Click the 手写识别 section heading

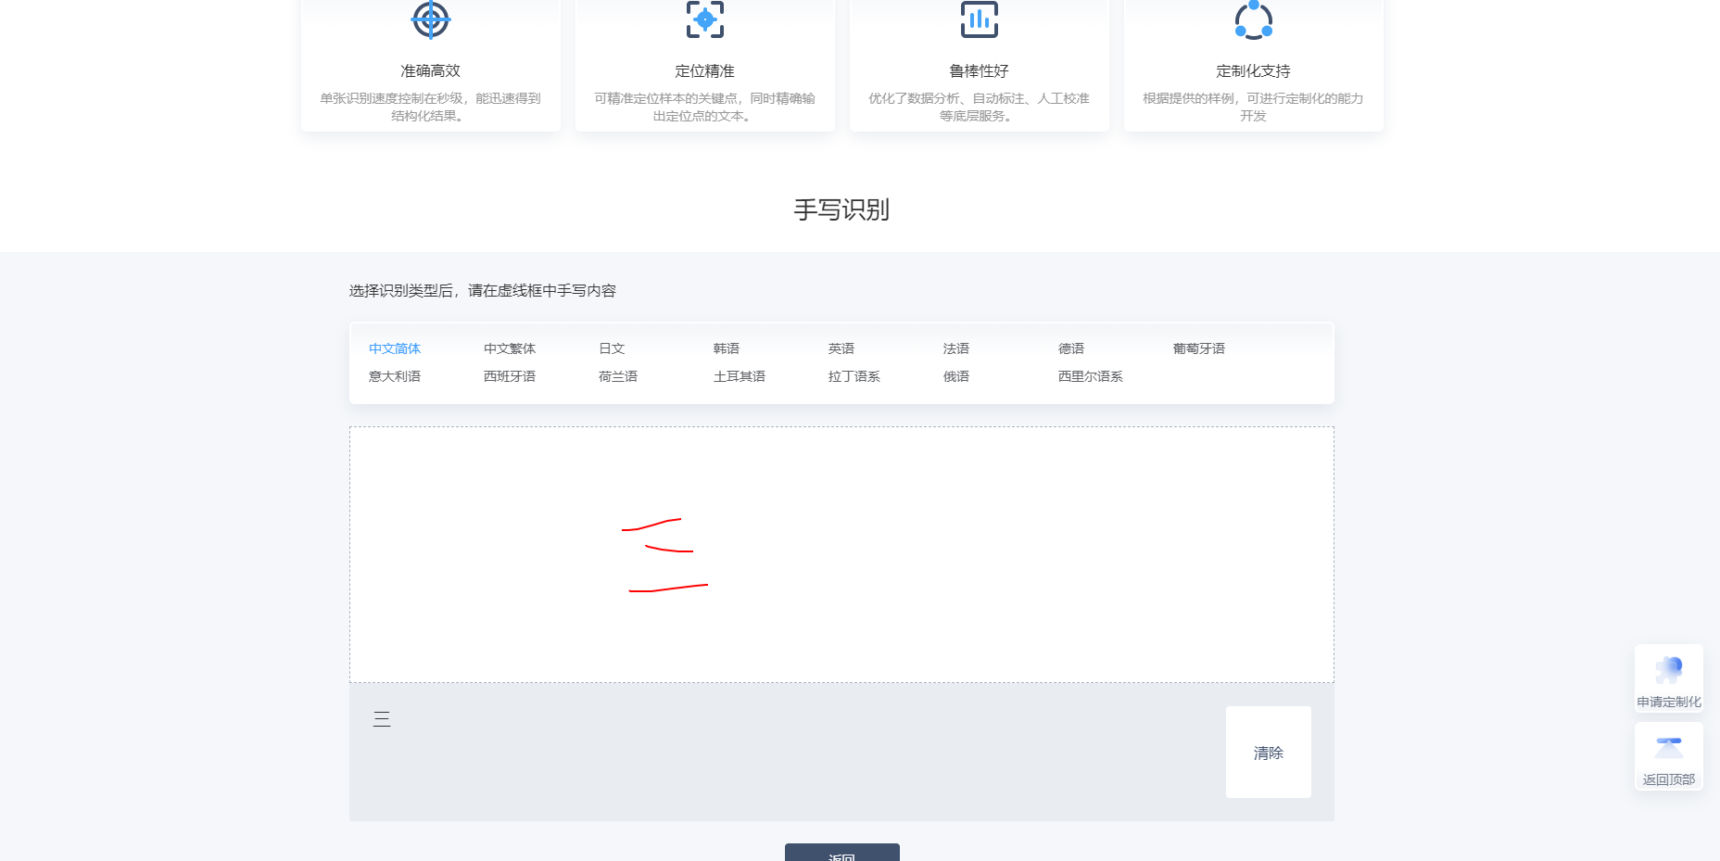pos(841,209)
